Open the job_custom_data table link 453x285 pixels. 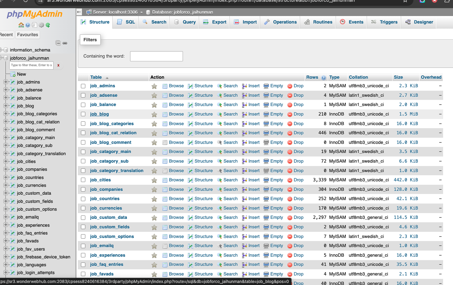point(108,217)
